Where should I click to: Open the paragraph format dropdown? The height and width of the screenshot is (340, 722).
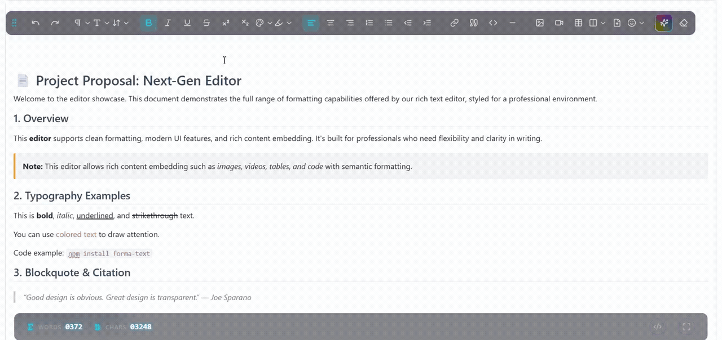click(x=82, y=23)
